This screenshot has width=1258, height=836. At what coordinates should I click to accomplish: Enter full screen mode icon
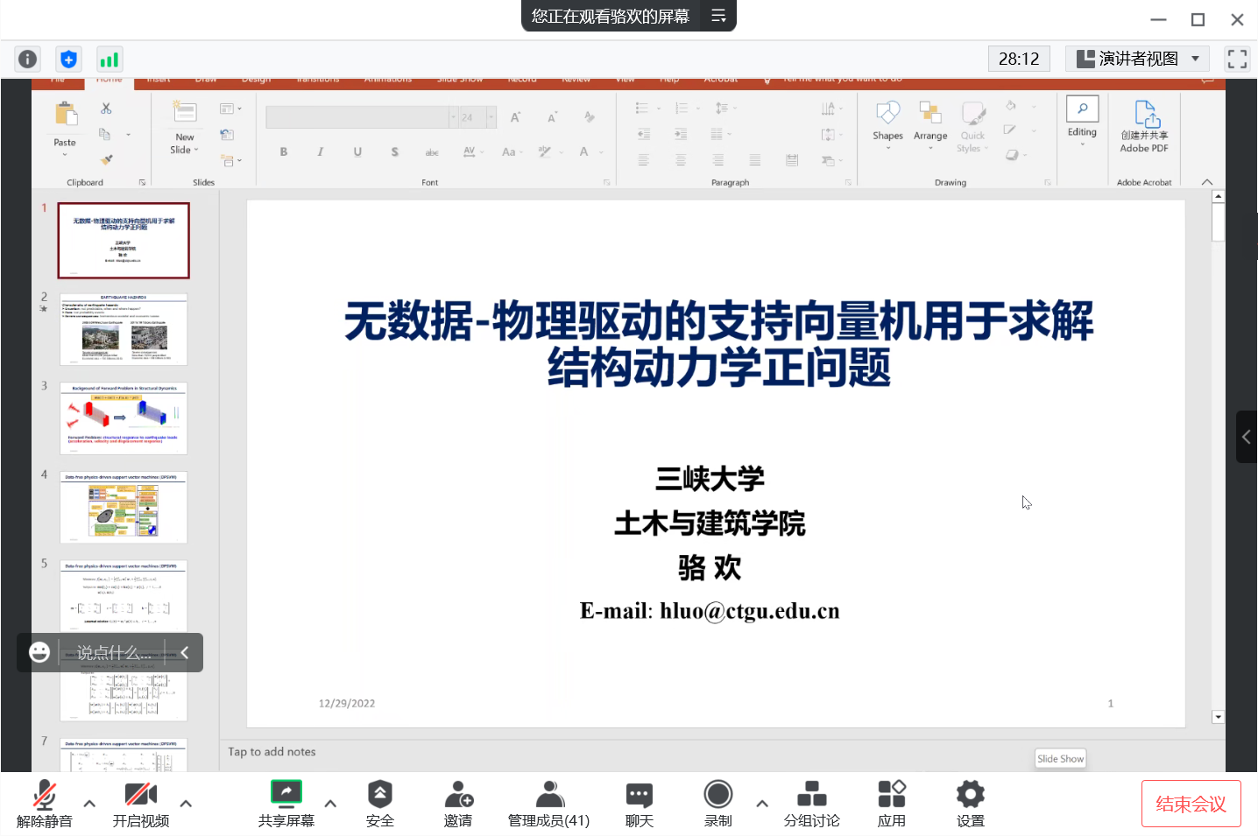coord(1237,59)
